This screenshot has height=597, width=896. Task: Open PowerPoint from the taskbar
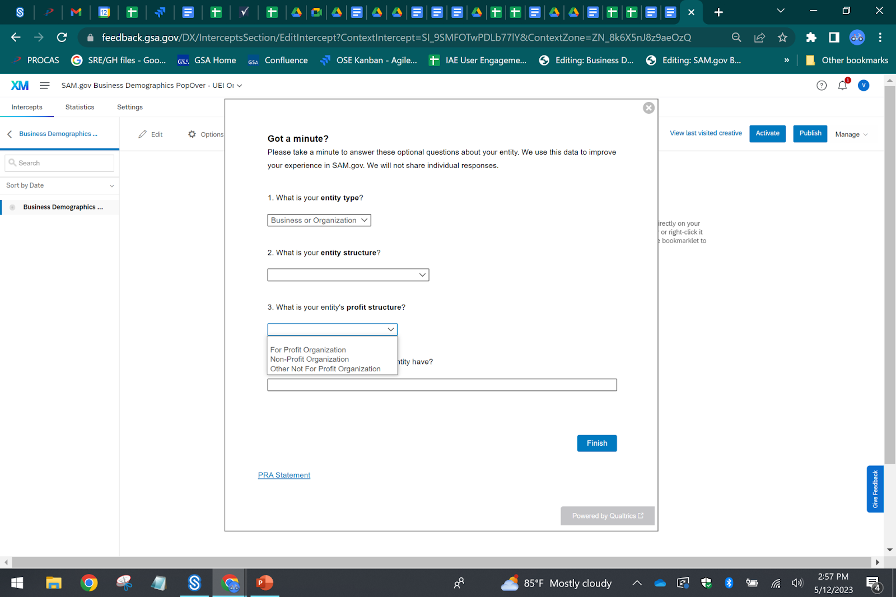pos(264,583)
